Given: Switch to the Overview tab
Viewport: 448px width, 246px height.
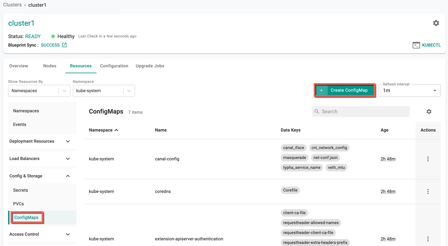Looking at the screenshot, I should tap(19, 66).
